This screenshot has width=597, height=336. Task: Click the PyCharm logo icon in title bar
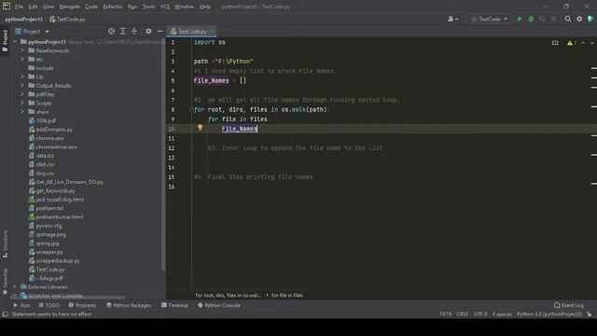click(7, 7)
